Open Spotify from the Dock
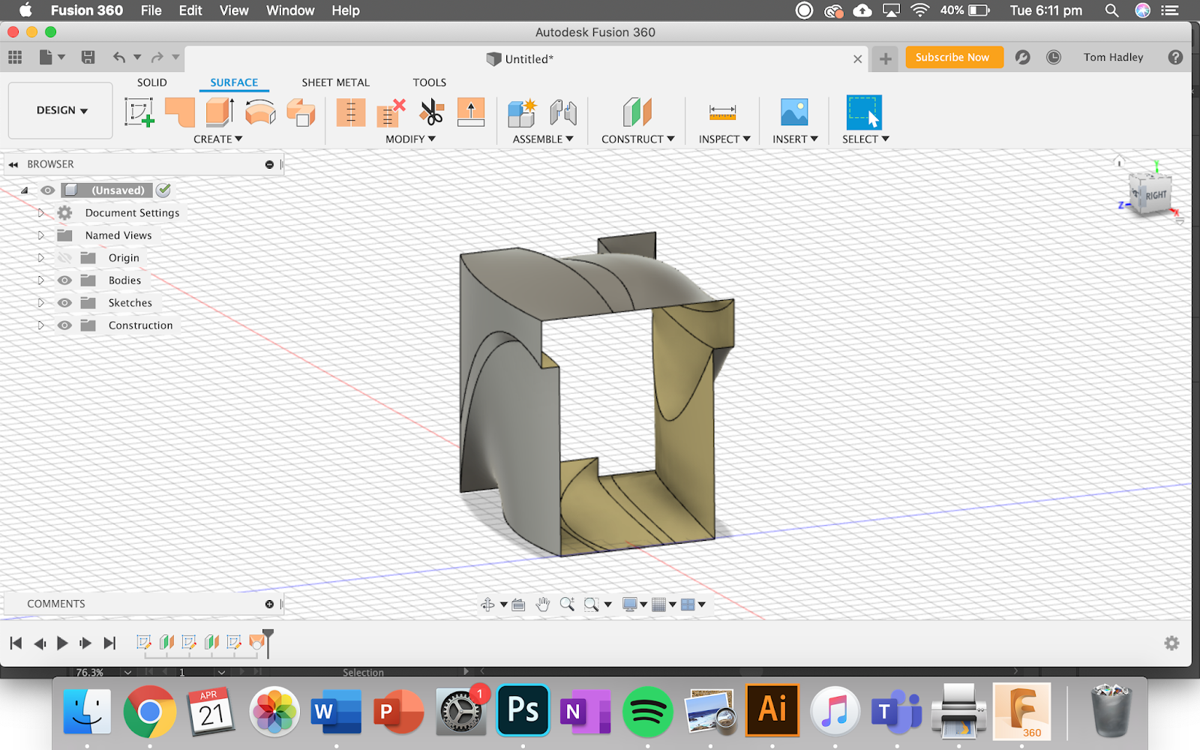Screen dimensions: 1200x750 coord(648,711)
